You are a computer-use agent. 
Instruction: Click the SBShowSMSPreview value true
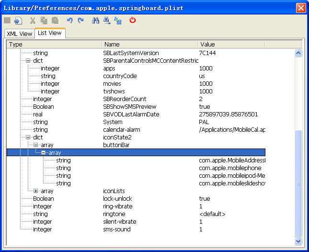(205, 106)
